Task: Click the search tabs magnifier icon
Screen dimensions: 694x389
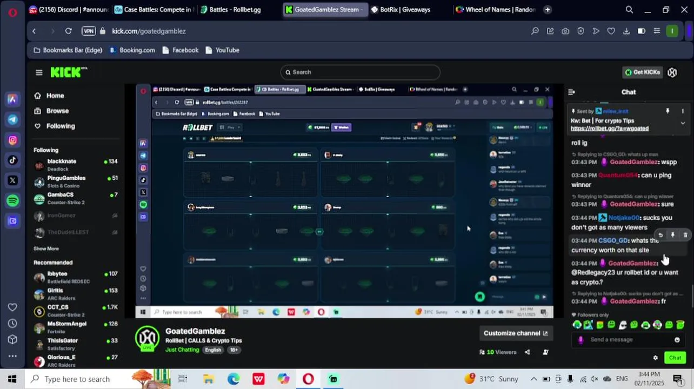Action: (629, 10)
